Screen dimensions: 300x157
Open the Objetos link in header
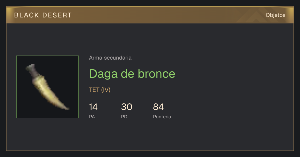tap(275, 15)
